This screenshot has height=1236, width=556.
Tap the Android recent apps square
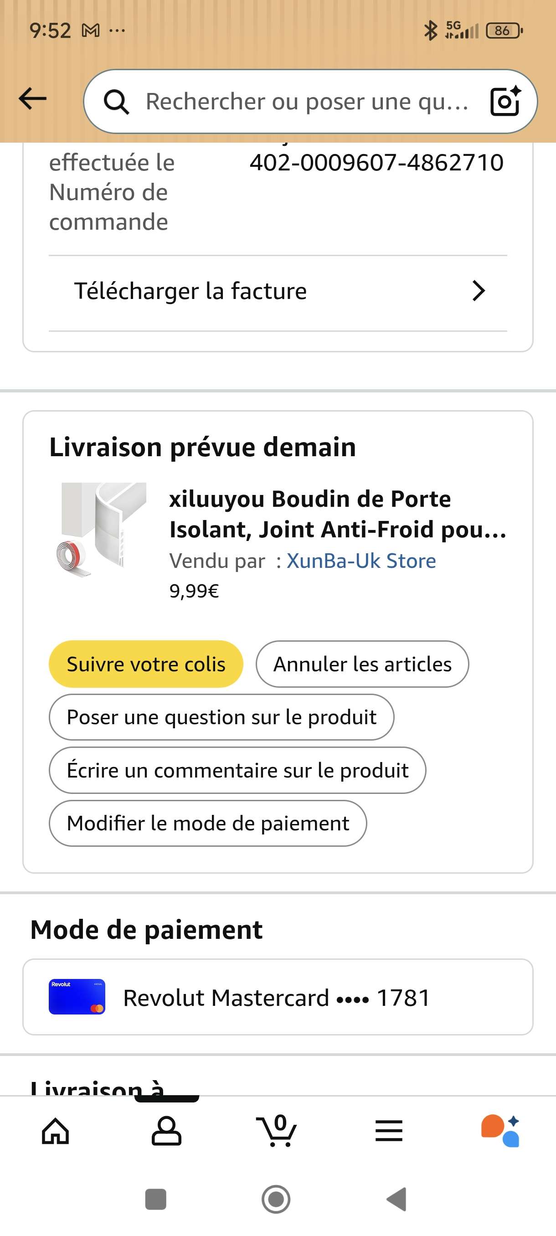tap(155, 1200)
